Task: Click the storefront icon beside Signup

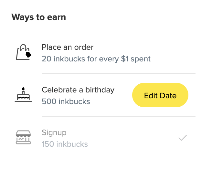Action: point(23,137)
